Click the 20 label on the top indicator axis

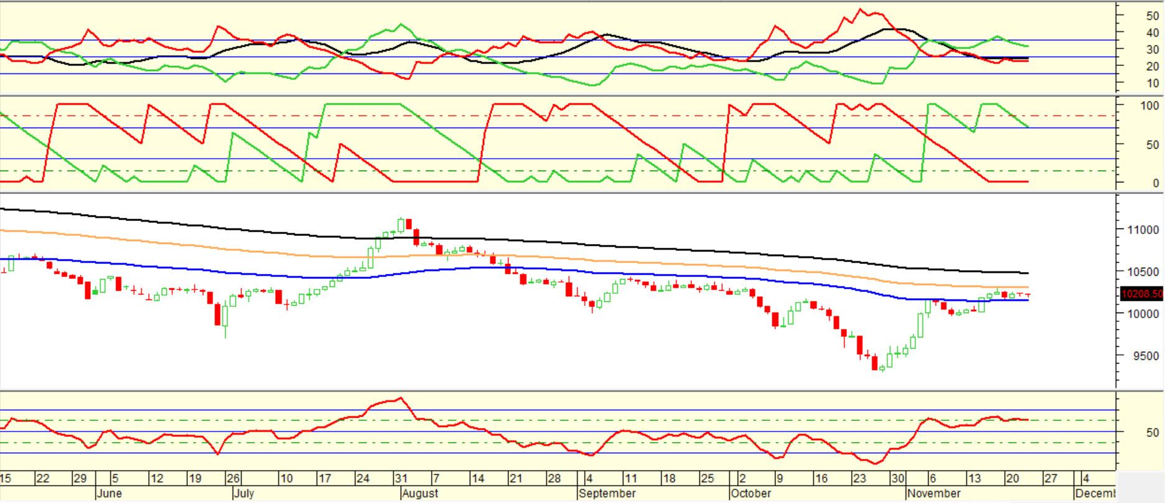coord(1153,66)
